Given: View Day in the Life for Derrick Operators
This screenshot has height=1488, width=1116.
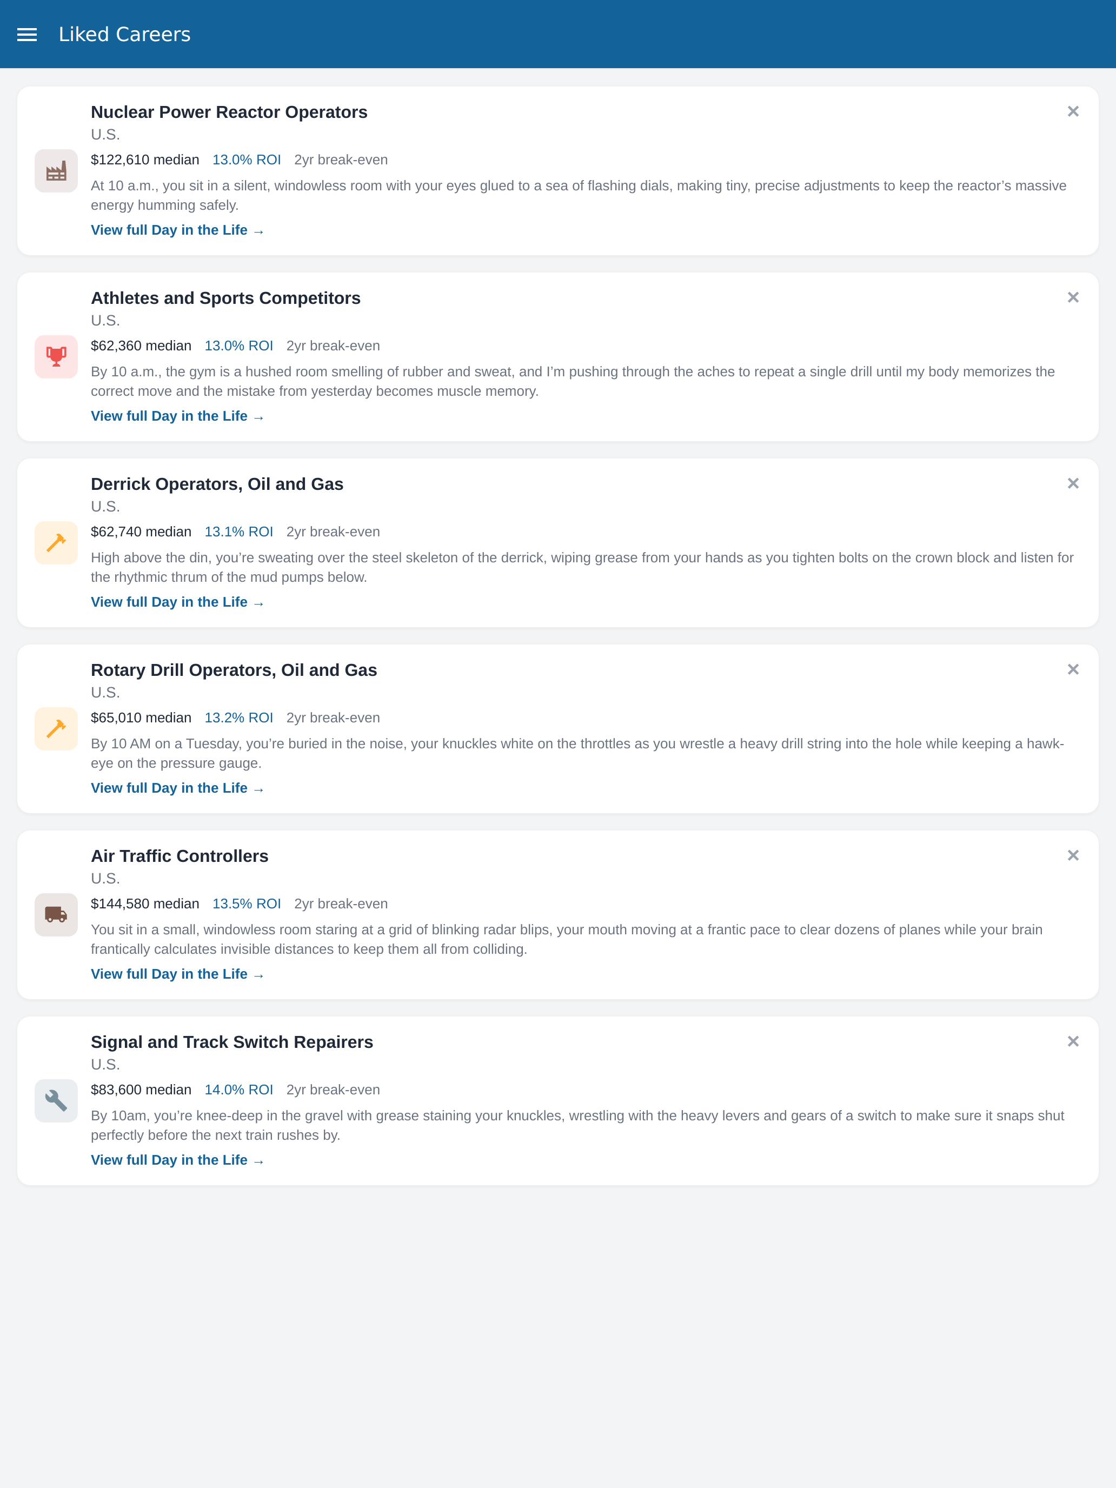Looking at the screenshot, I should tap(177, 602).
